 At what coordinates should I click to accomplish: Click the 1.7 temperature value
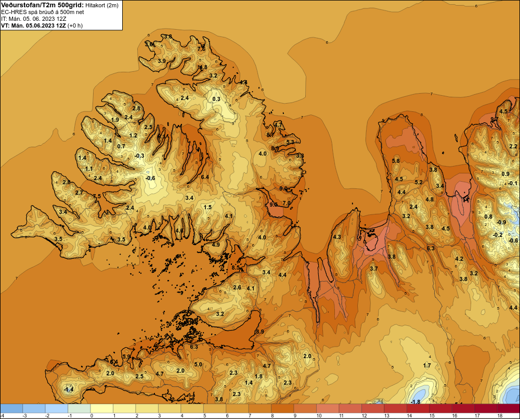point(427,365)
